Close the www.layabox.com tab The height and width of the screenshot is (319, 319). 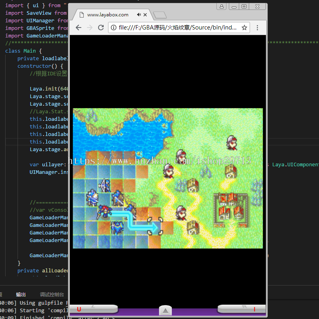pos(145,15)
